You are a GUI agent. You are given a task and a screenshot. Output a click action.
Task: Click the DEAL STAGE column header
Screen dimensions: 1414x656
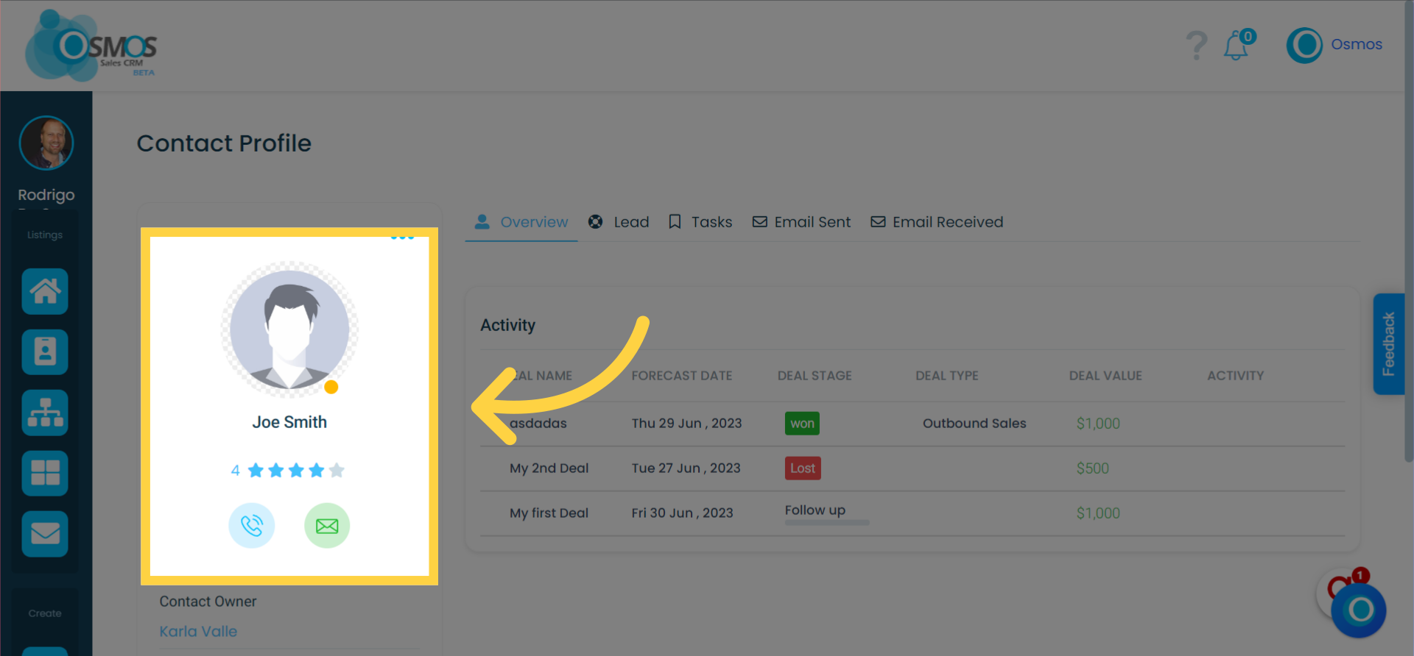pyautogui.click(x=815, y=376)
